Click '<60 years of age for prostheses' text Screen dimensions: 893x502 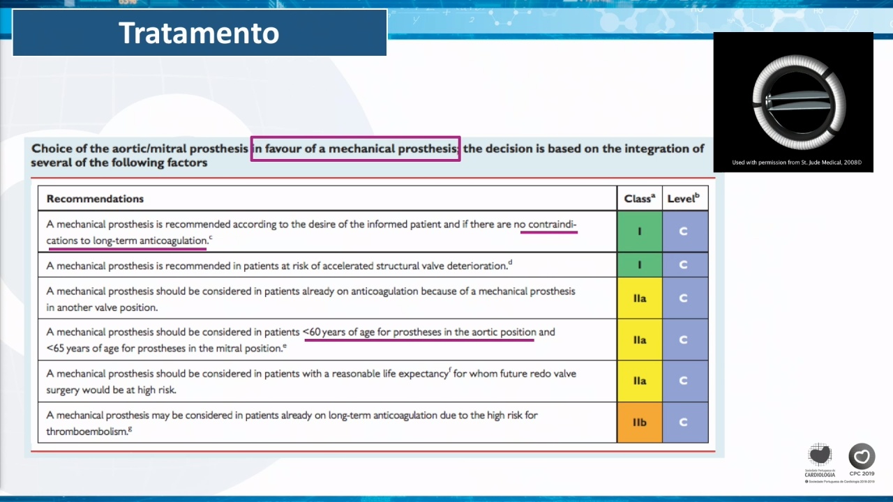tap(373, 332)
